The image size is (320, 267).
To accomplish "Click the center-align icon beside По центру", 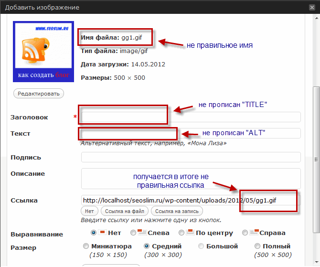I will click(190, 232).
